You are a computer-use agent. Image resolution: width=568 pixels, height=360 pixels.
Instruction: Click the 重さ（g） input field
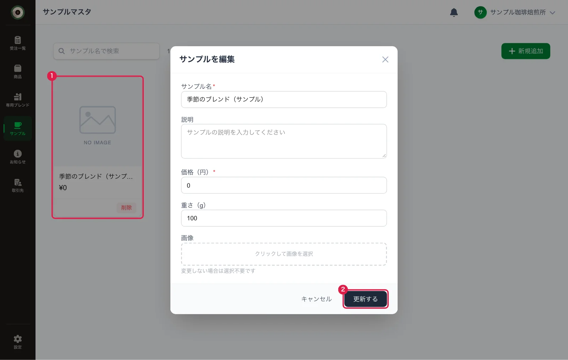coord(284,218)
